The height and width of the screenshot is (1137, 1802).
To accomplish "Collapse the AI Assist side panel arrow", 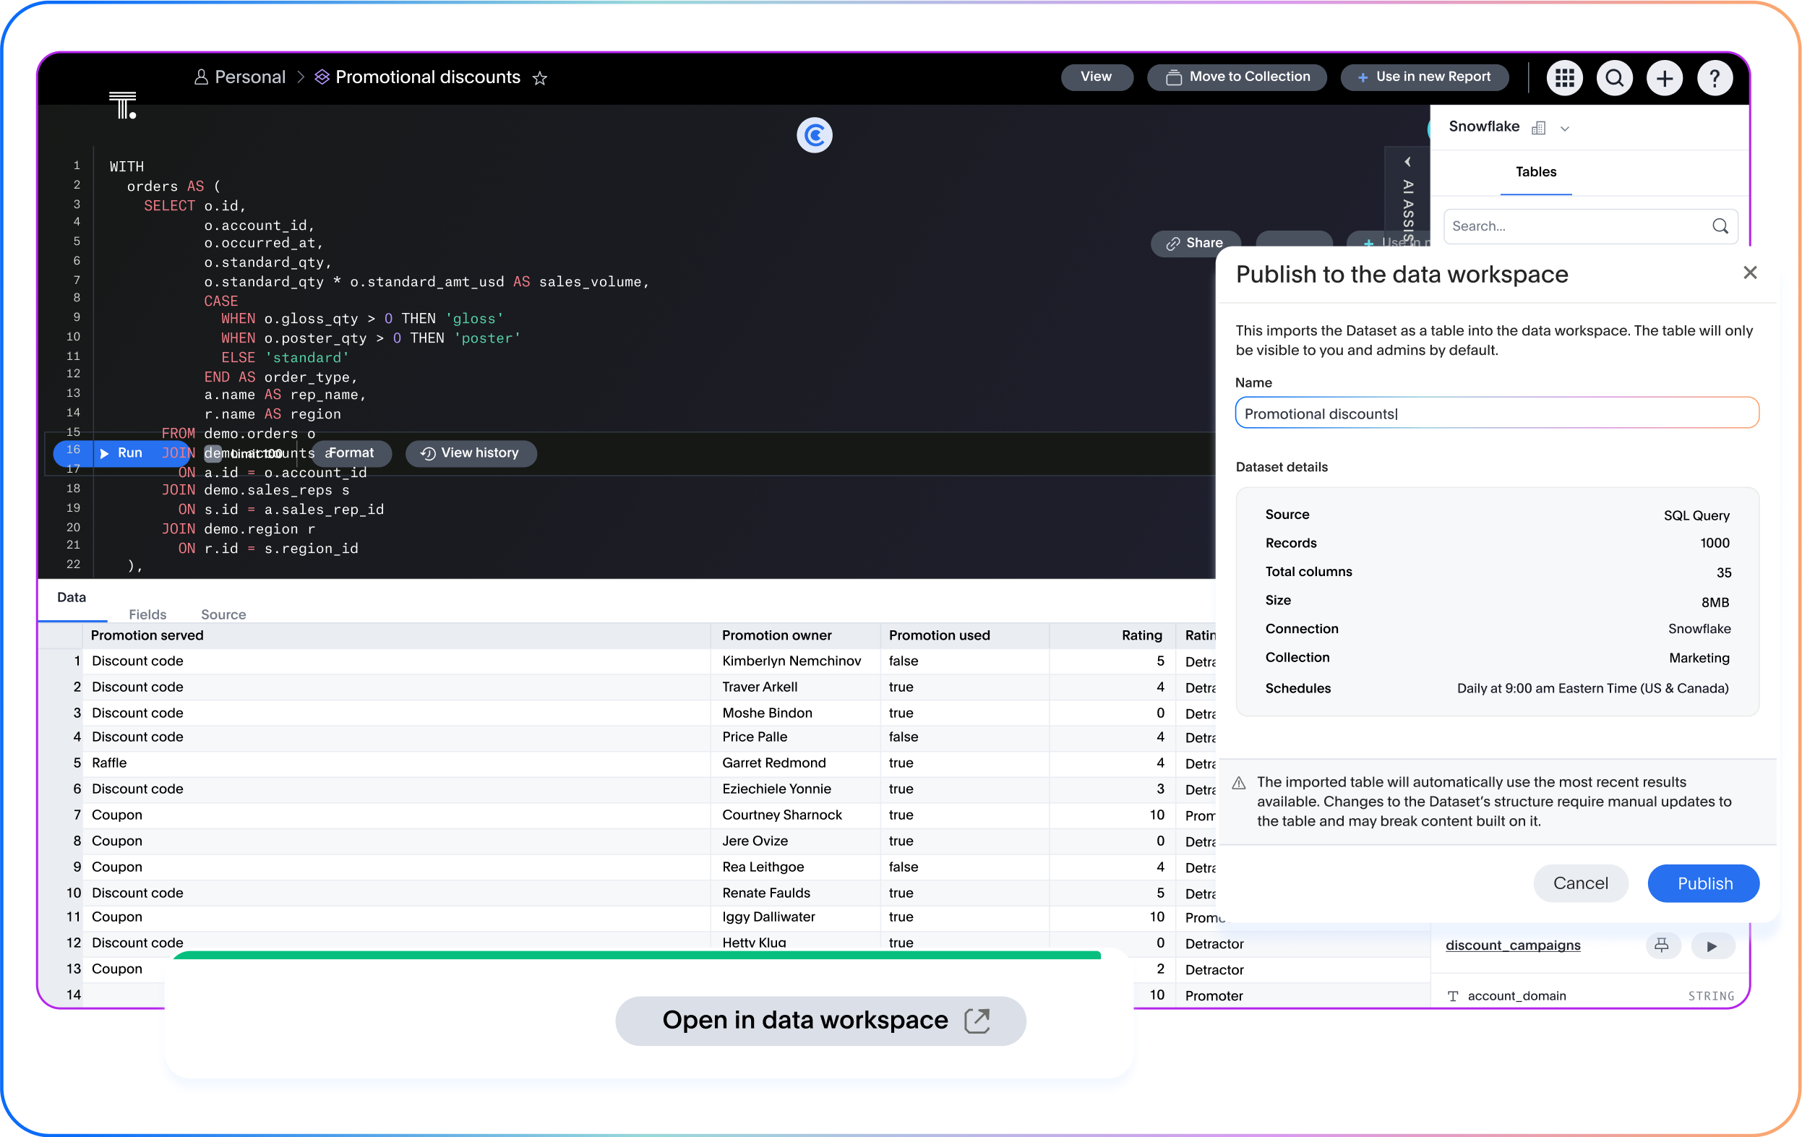I will (x=1409, y=162).
